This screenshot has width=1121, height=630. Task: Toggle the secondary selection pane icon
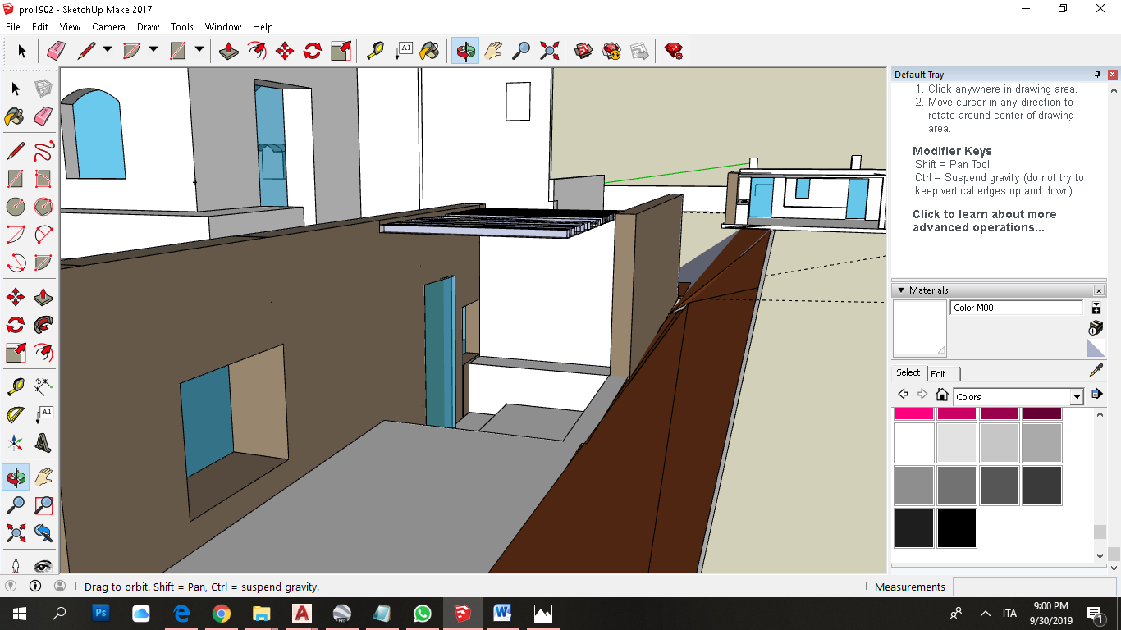(x=1096, y=308)
